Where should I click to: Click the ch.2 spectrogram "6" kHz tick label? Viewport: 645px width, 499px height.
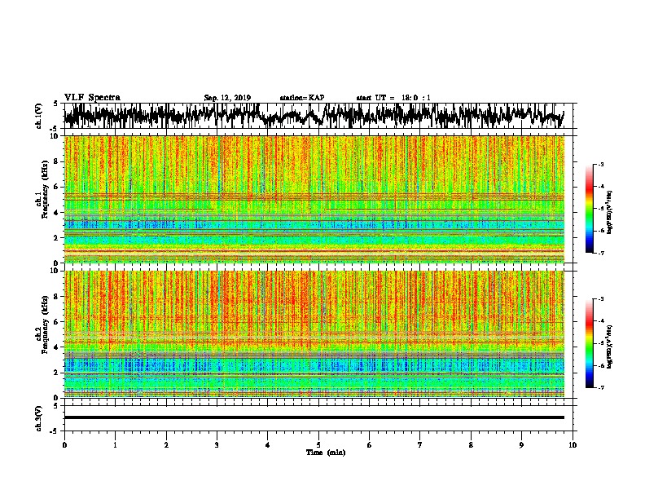[x=57, y=321]
